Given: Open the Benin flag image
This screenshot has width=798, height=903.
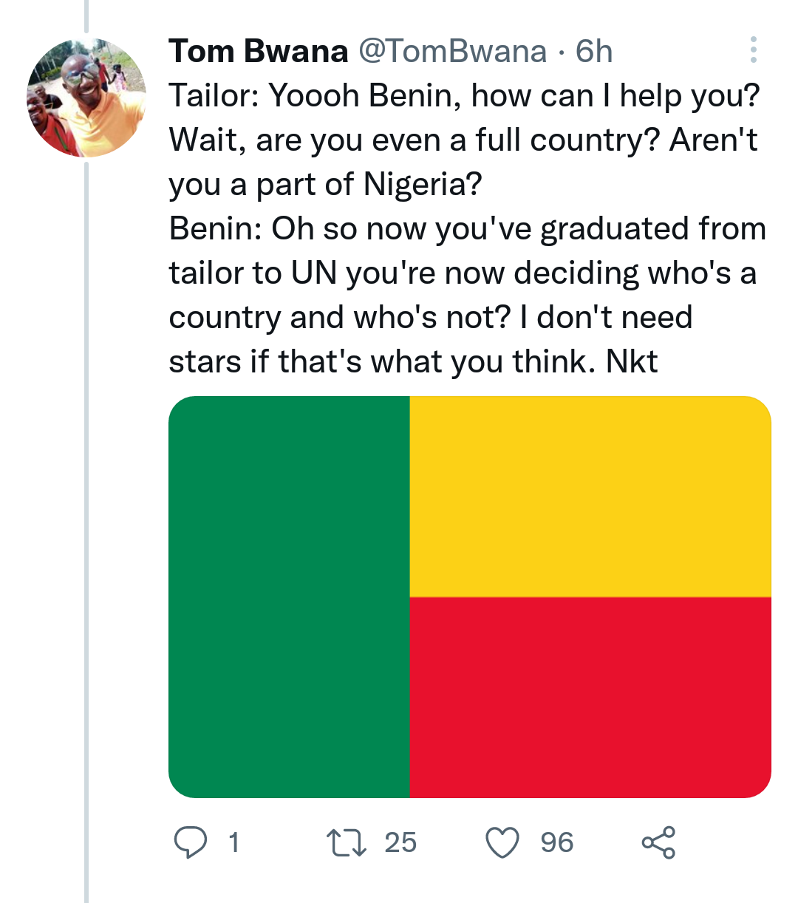Looking at the screenshot, I should (x=470, y=597).
